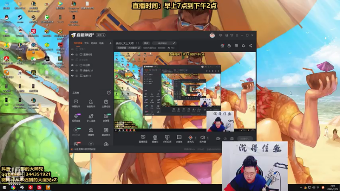Viewport: 340px width, 191px height.
Task: Toggle the preview eye icon beside settings gear
Action: pos(225,139)
